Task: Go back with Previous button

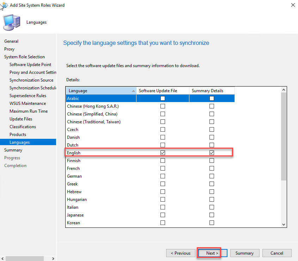Action: pos(181,253)
